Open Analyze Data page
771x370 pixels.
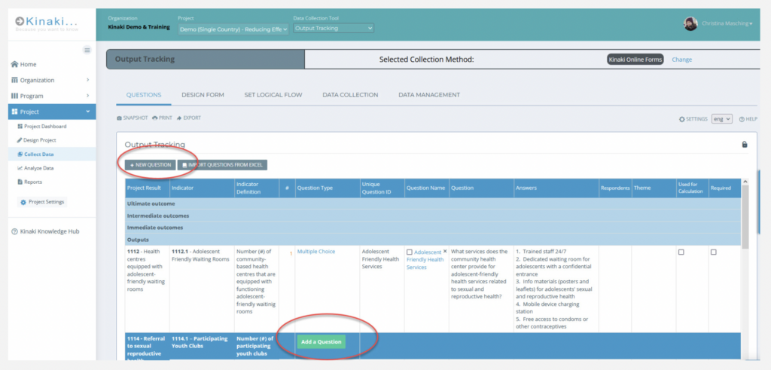coord(35,168)
